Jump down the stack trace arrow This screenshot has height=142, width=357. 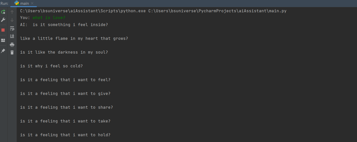pyautogui.click(x=12, y=20)
